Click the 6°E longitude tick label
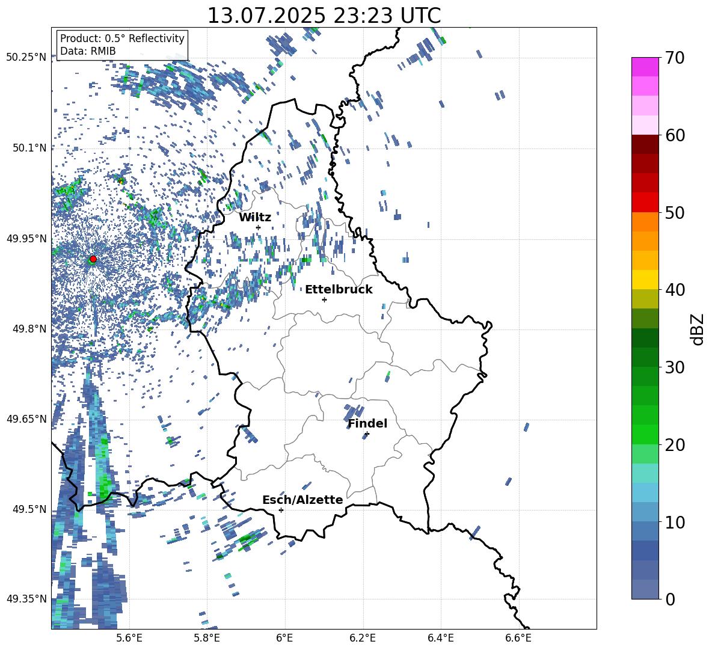 point(284,639)
